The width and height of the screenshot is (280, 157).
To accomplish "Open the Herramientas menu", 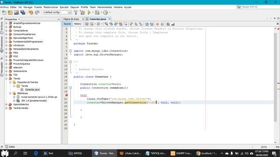I will (x=105, y=7).
